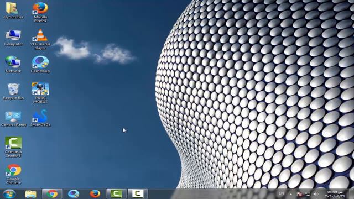This screenshot has width=354, height=199.
Task: Select the VLC media player shortcut
Action: (x=40, y=39)
